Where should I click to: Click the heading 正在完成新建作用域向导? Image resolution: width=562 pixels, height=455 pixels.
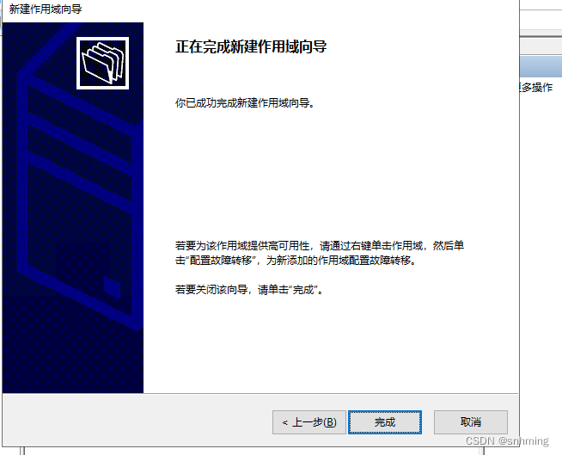tap(251, 47)
